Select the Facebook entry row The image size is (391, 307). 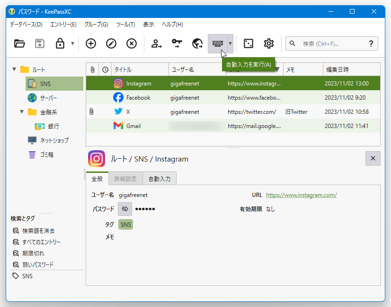pyautogui.click(x=233, y=97)
